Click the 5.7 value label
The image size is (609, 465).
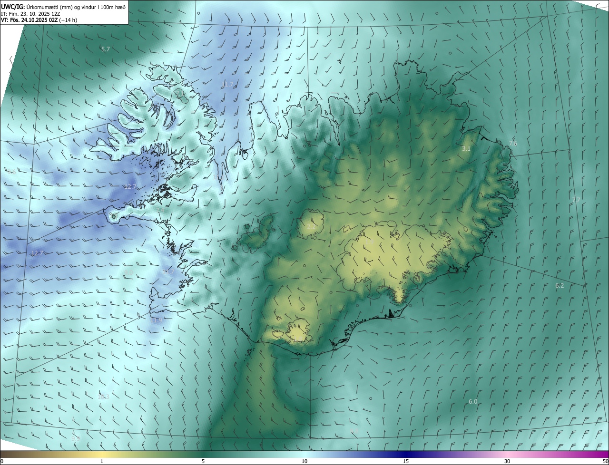(x=106, y=49)
